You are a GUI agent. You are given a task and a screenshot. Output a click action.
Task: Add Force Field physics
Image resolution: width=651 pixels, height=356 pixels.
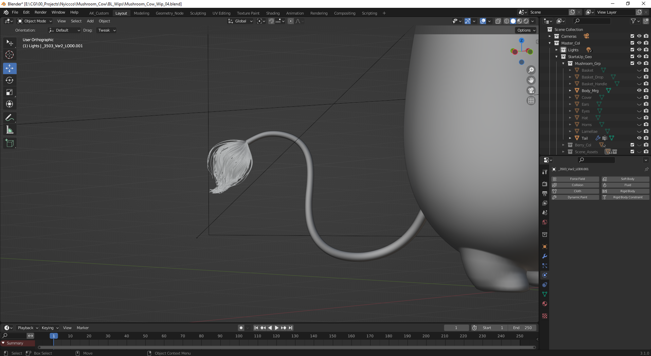tap(575, 179)
